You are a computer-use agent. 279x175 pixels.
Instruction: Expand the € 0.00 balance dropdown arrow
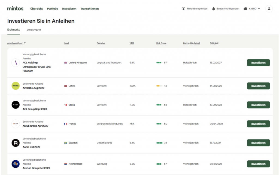259,9
